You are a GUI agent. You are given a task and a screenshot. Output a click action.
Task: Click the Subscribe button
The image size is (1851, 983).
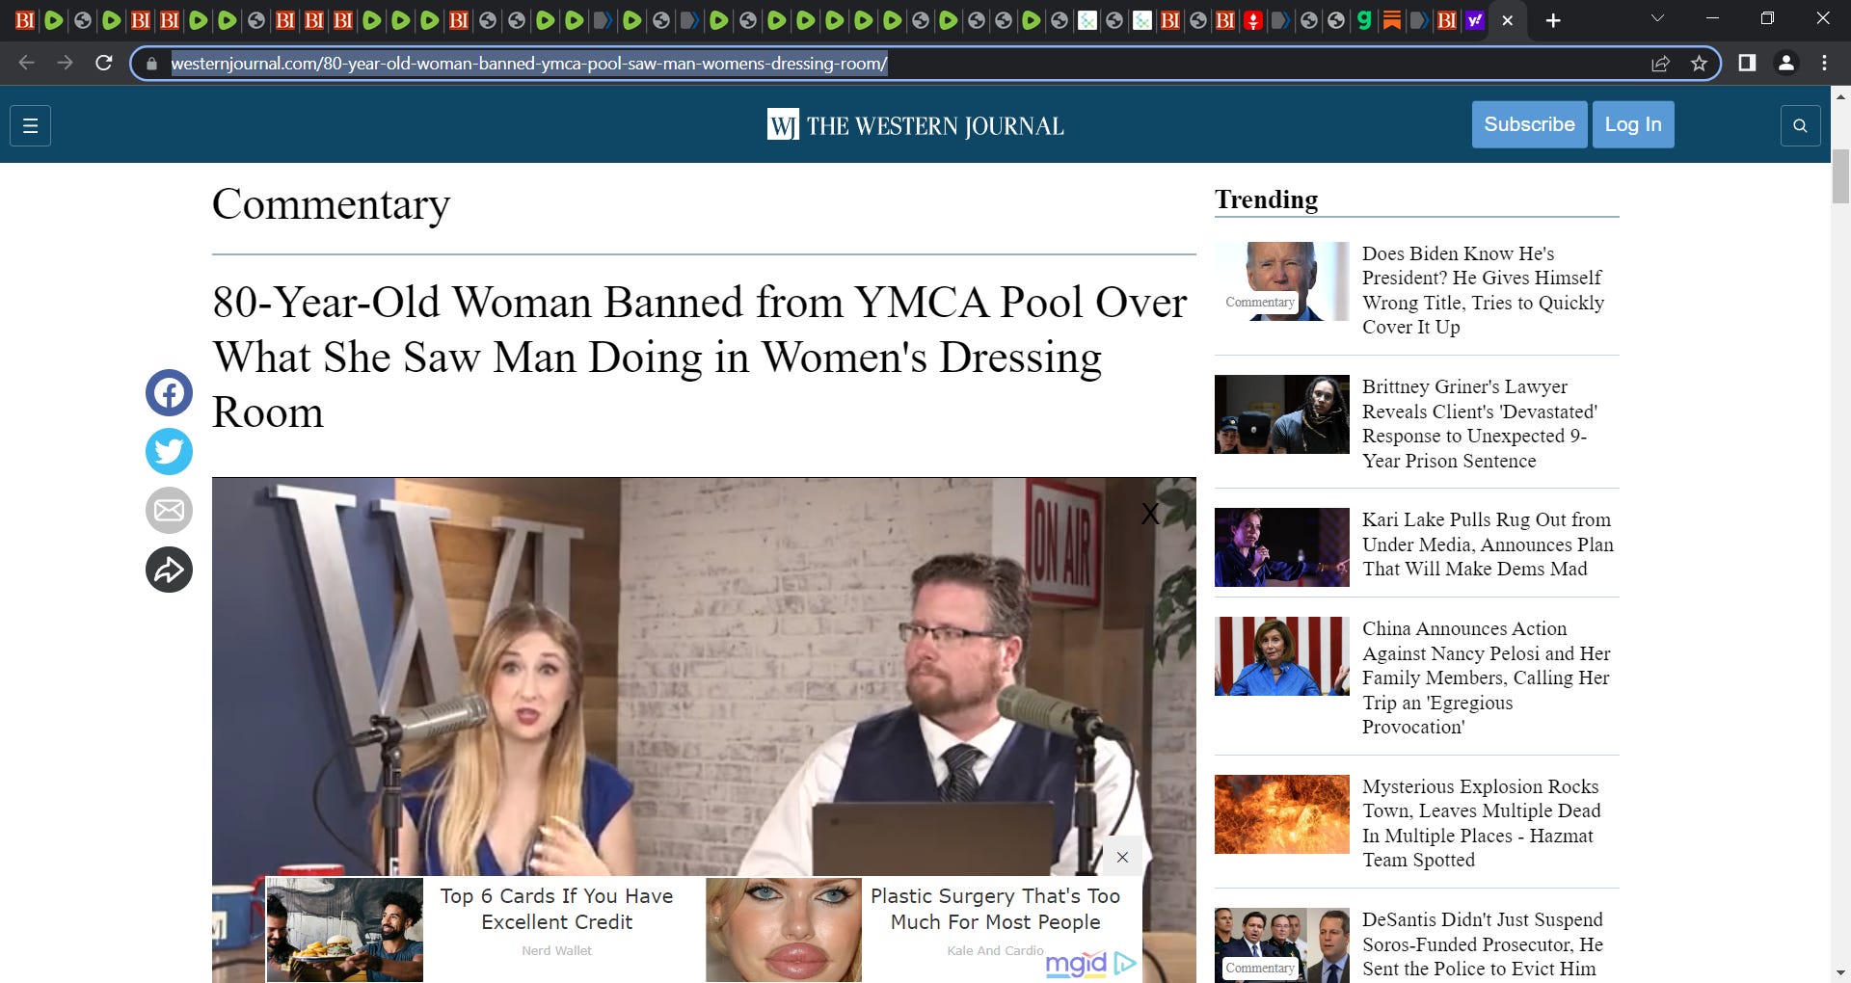pos(1529,124)
